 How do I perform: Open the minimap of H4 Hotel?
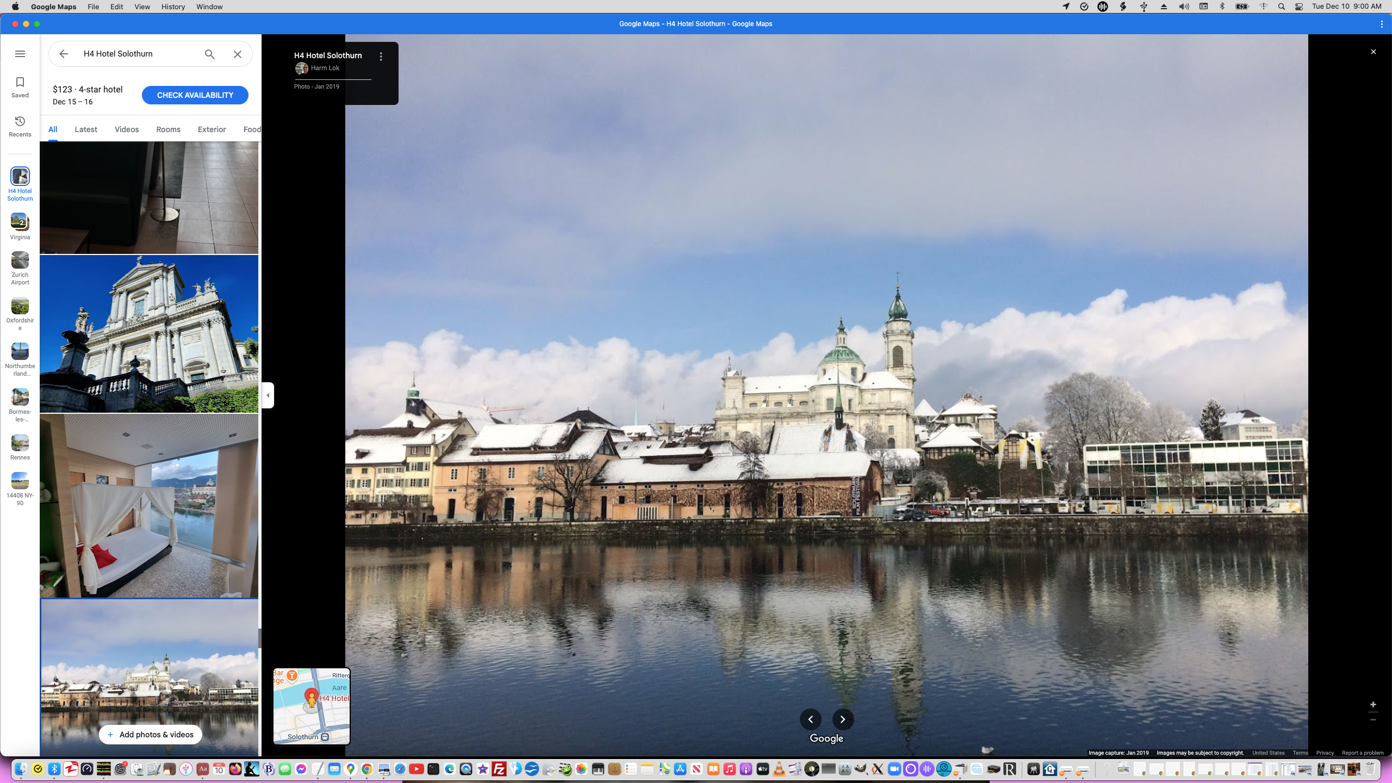point(312,706)
